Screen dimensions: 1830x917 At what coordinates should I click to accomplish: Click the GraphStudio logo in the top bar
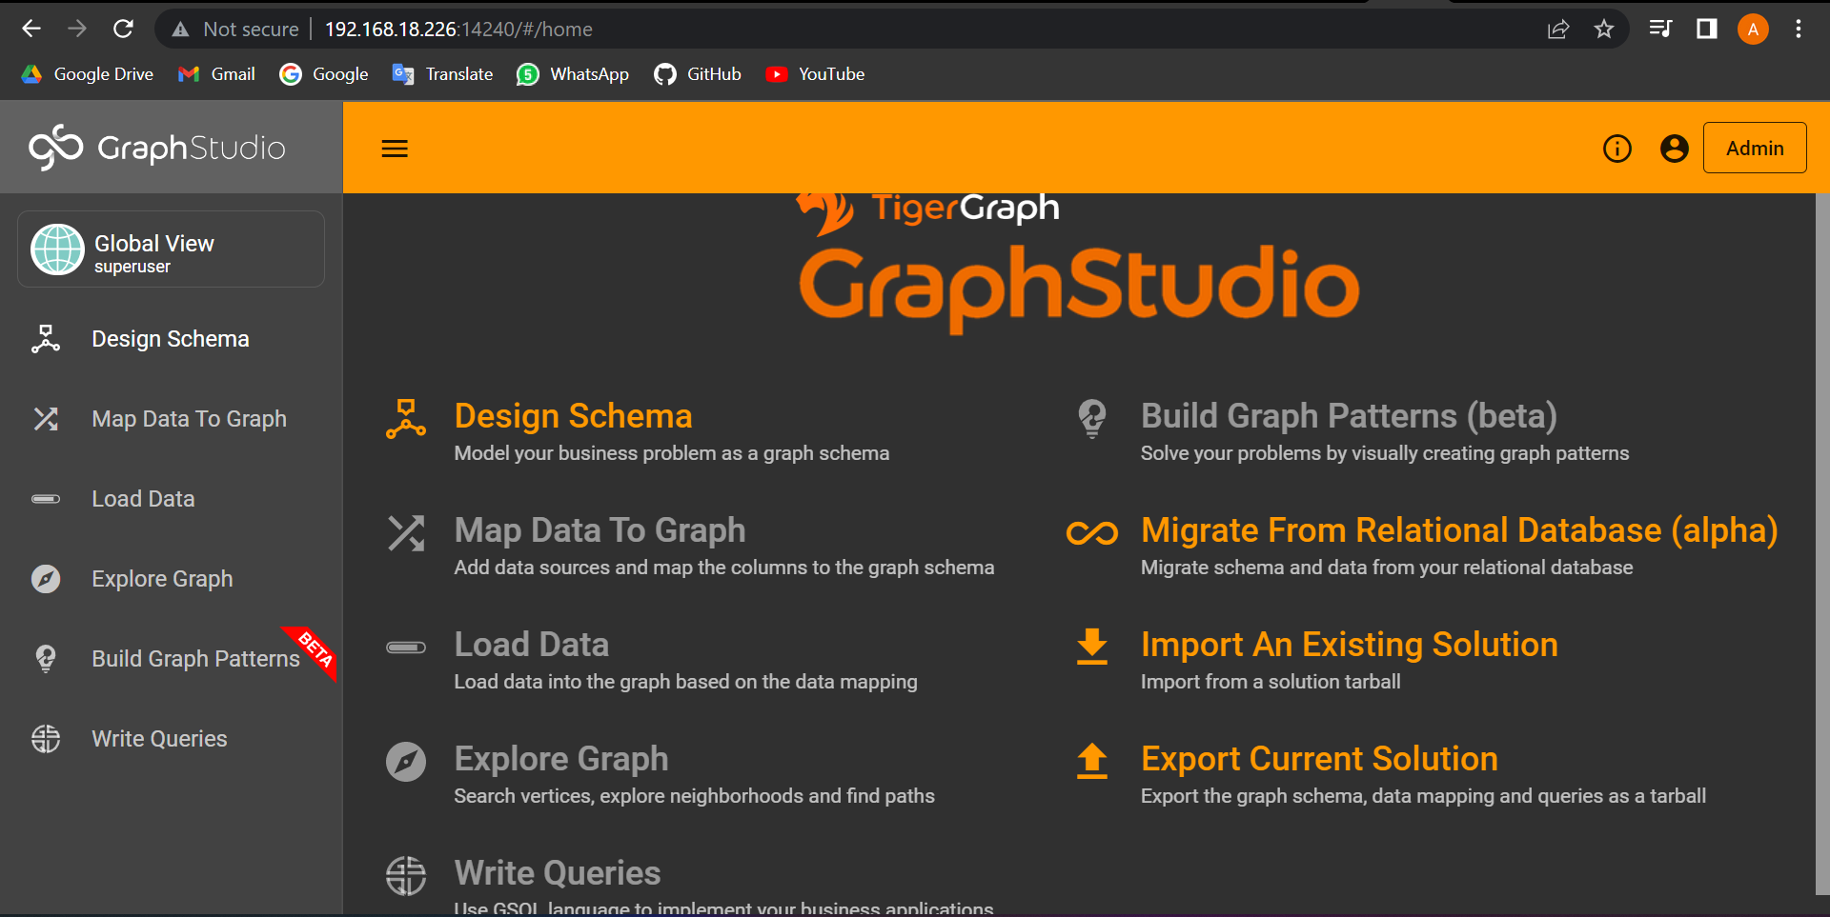point(157,147)
